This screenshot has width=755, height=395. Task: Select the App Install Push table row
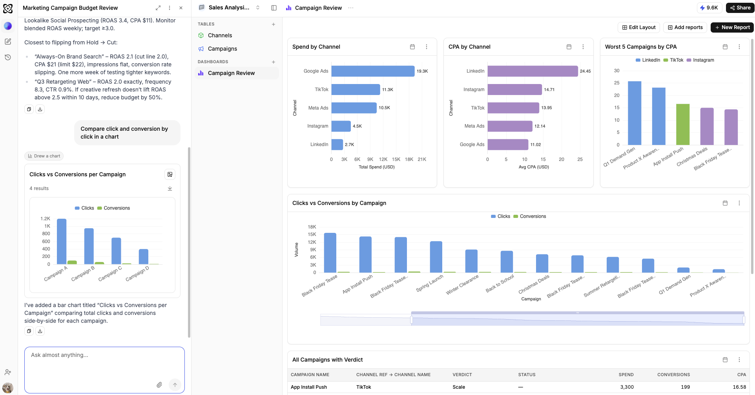(x=518, y=387)
